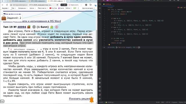Expand the Школа bookmarks folder

[33, 8]
